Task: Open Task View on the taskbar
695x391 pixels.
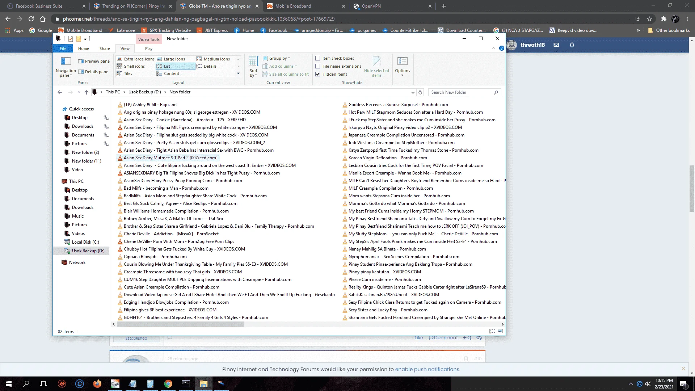Action: click(43, 384)
